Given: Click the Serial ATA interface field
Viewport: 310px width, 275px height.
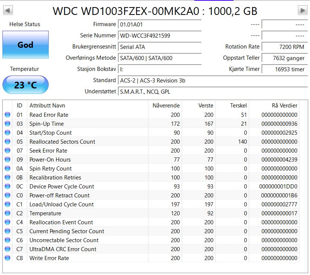Looking at the screenshot, I should [160, 47].
